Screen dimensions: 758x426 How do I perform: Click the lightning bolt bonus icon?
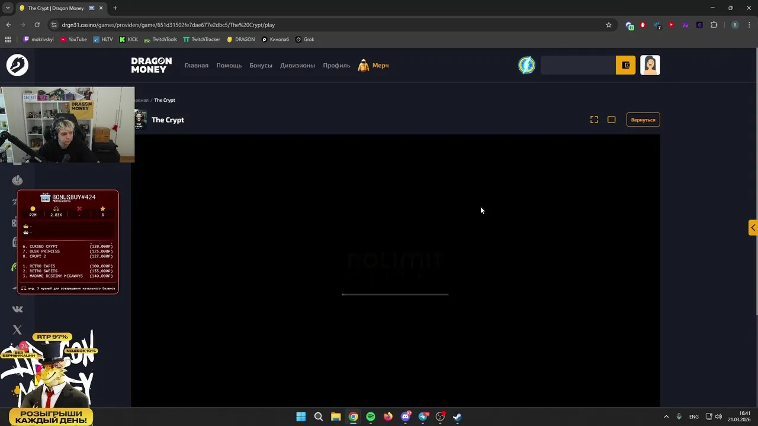(526, 65)
